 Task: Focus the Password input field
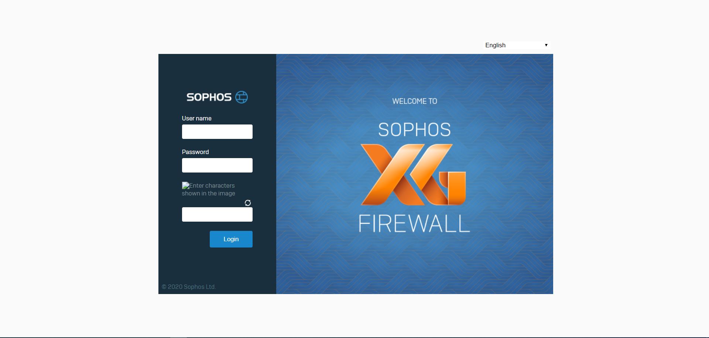click(x=217, y=165)
